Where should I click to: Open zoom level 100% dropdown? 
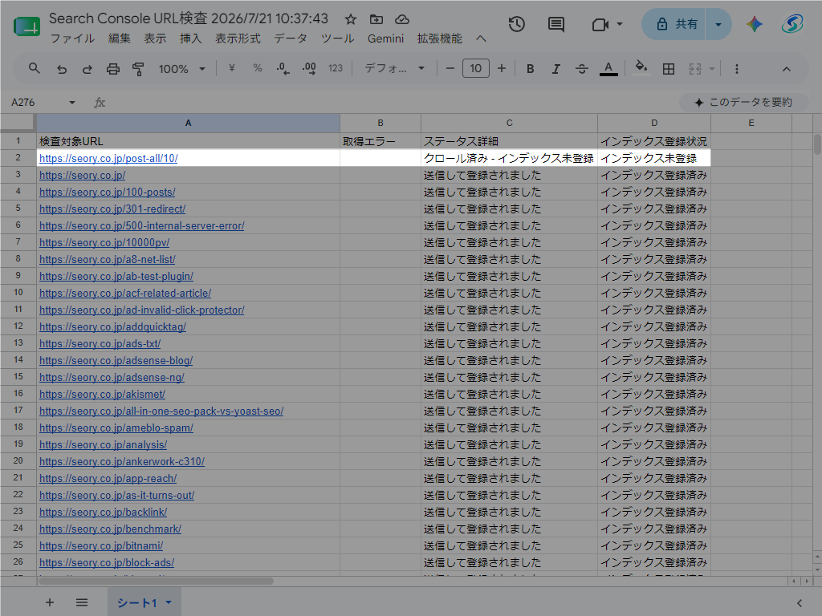182,69
